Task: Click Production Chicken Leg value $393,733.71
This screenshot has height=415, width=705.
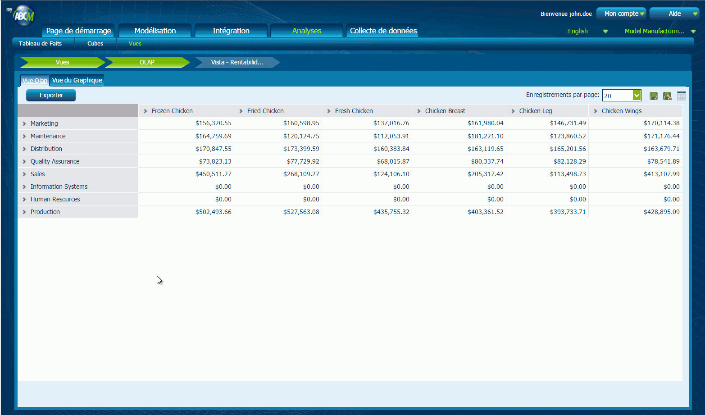Action: coord(568,212)
